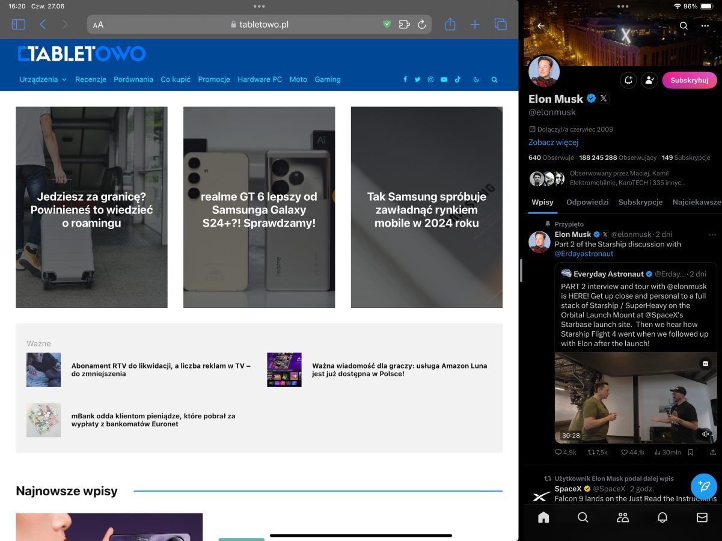Tap Subskrybuj button

click(690, 80)
